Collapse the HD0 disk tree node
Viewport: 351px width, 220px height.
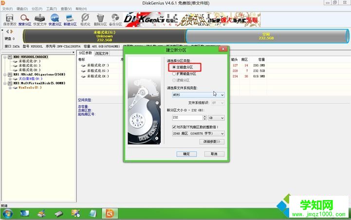[5, 57]
